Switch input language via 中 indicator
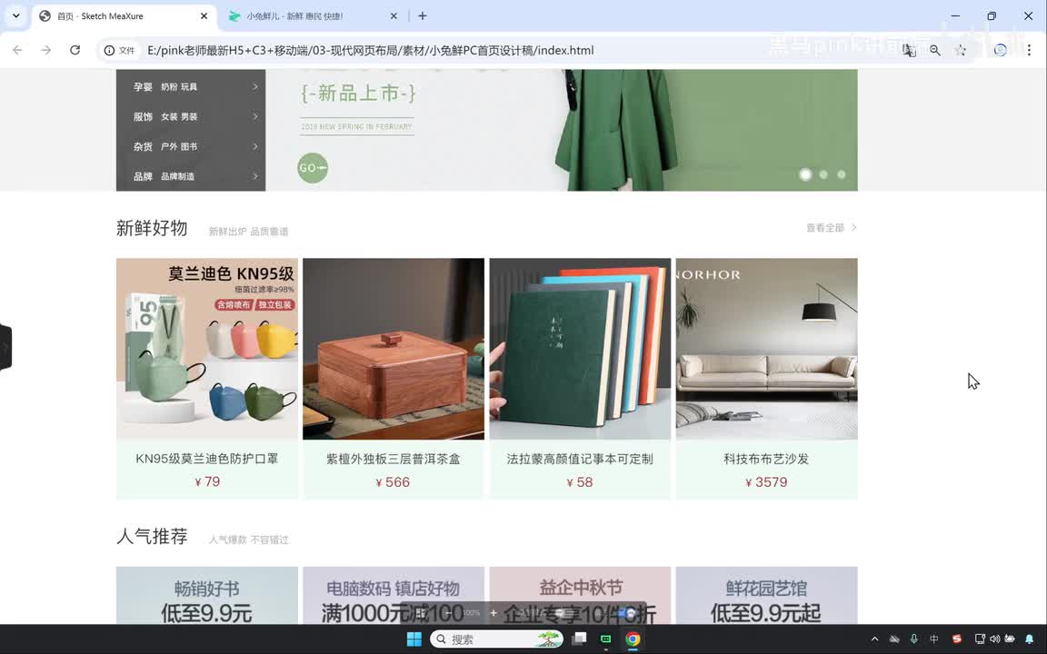This screenshot has height=654, width=1047. click(x=934, y=639)
